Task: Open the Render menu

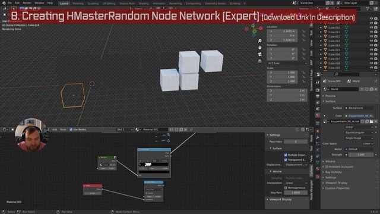Action: 27,3
